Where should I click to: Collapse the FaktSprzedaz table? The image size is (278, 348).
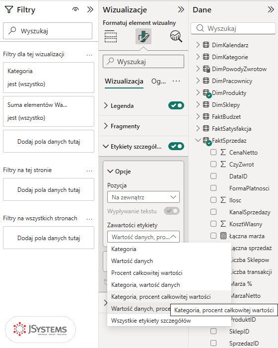click(198, 140)
